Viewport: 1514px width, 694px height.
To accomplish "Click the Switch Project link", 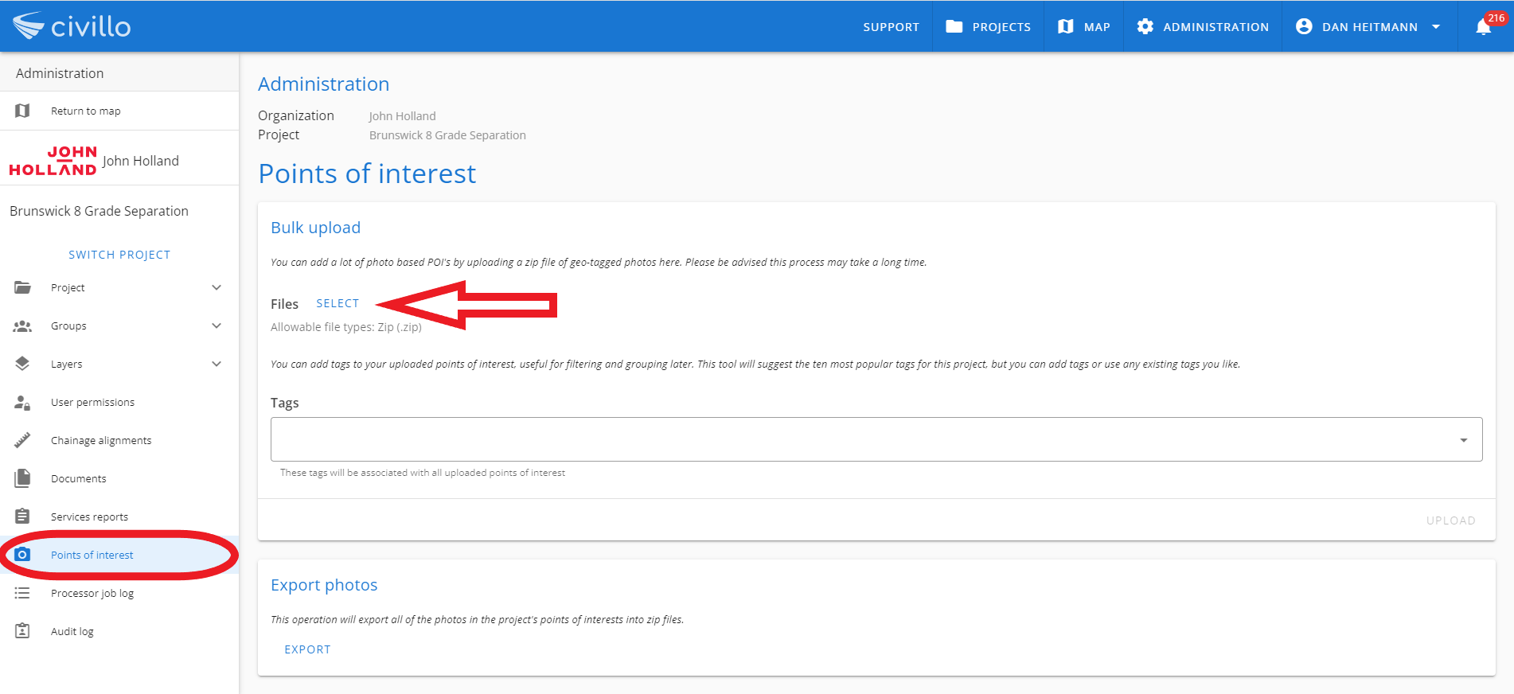I will [x=119, y=255].
